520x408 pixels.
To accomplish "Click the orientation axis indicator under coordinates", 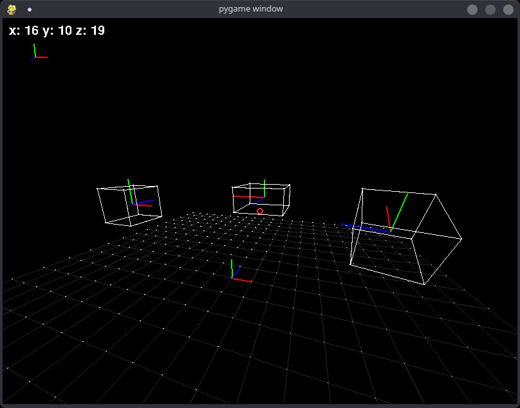I will (39, 52).
